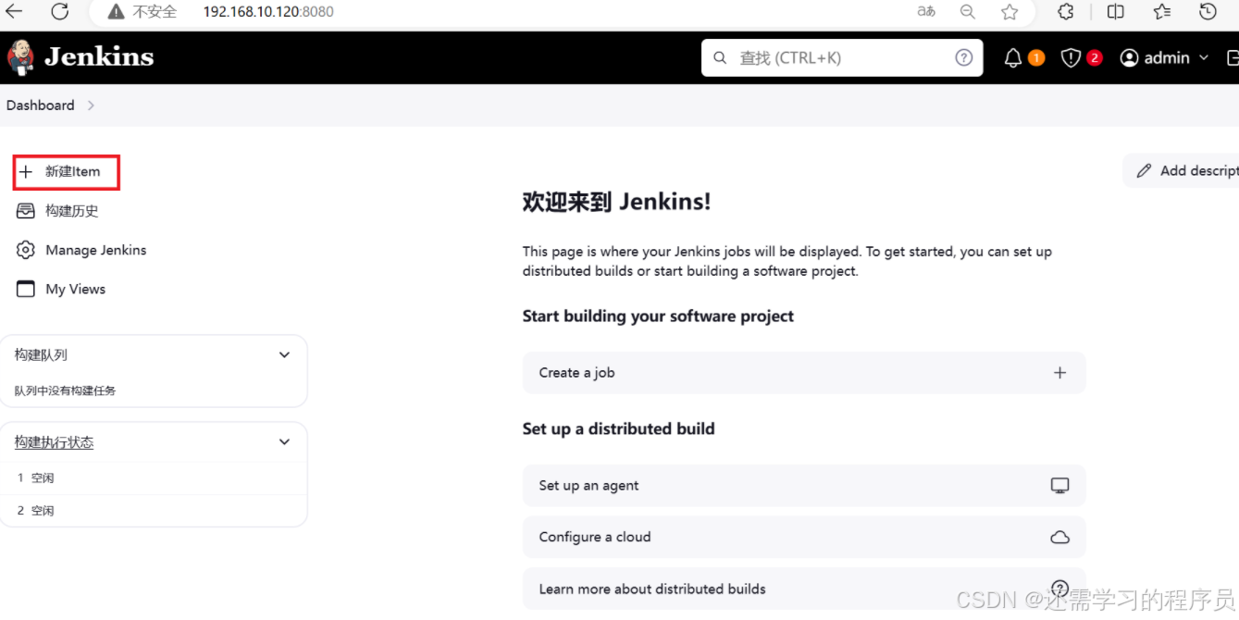Open browser extensions puzzle icon

[x=1066, y=12]
